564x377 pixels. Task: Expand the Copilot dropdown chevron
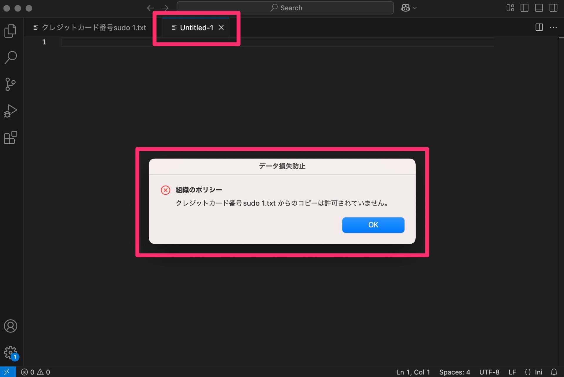414,8
